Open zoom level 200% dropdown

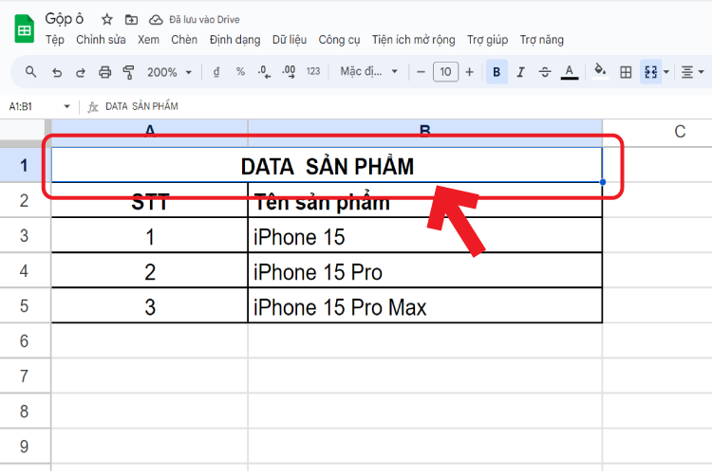click(169, 72)
